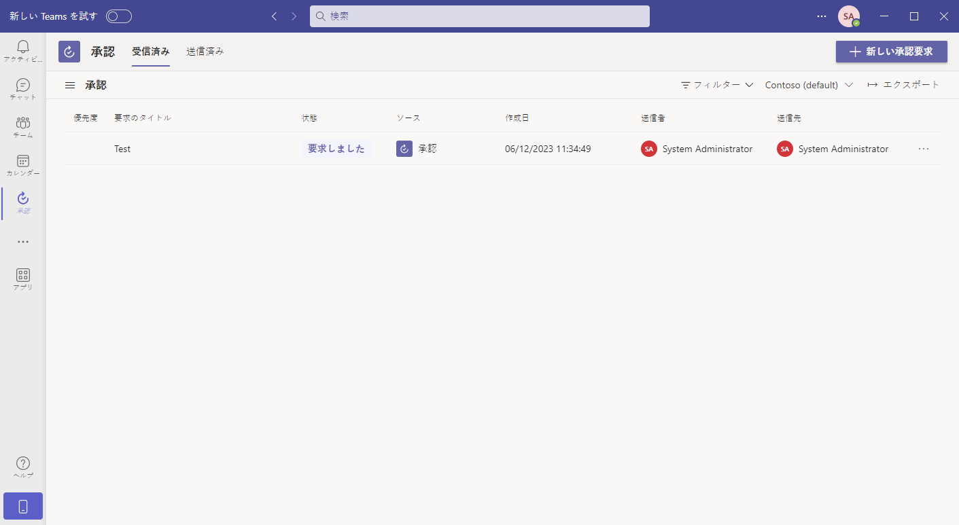Click the mobile app download button

23,506
